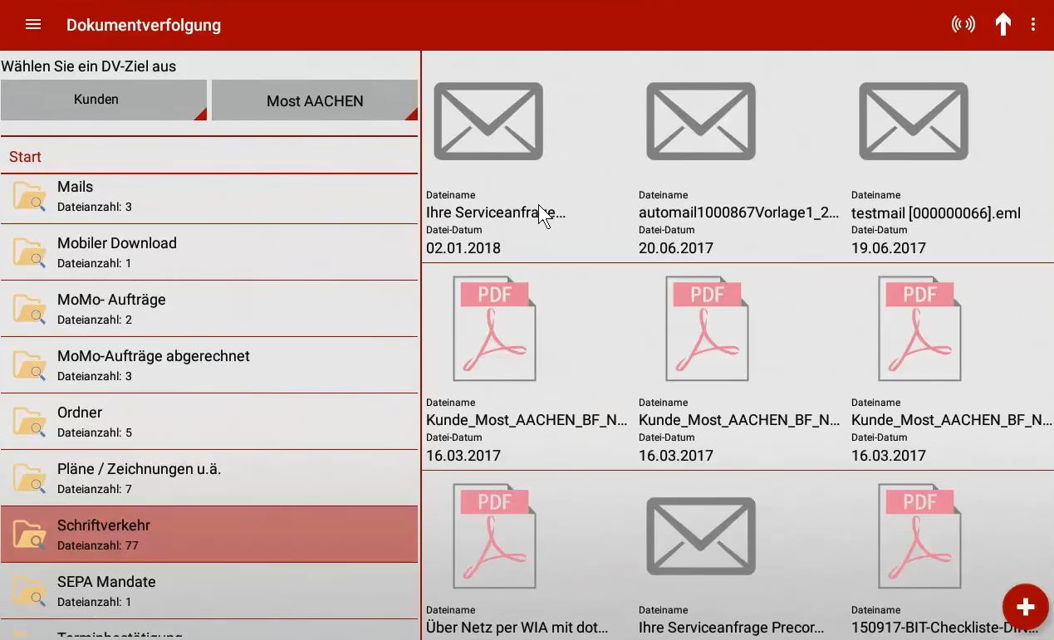Click the SEPA Mandate folder icon
Viewport: 1054px width, 640px height.
coord(30,592)
